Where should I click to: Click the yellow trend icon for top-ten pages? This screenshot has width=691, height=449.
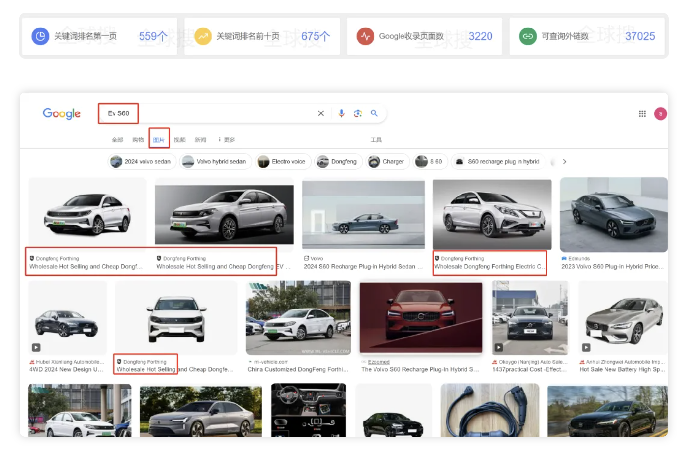click(x=203, y=36)
